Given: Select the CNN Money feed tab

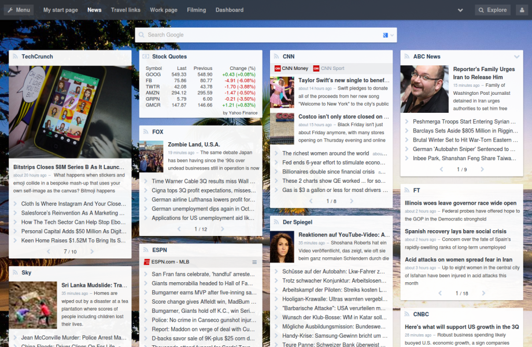Looking at the screenshot, I should tap(291, 68).
